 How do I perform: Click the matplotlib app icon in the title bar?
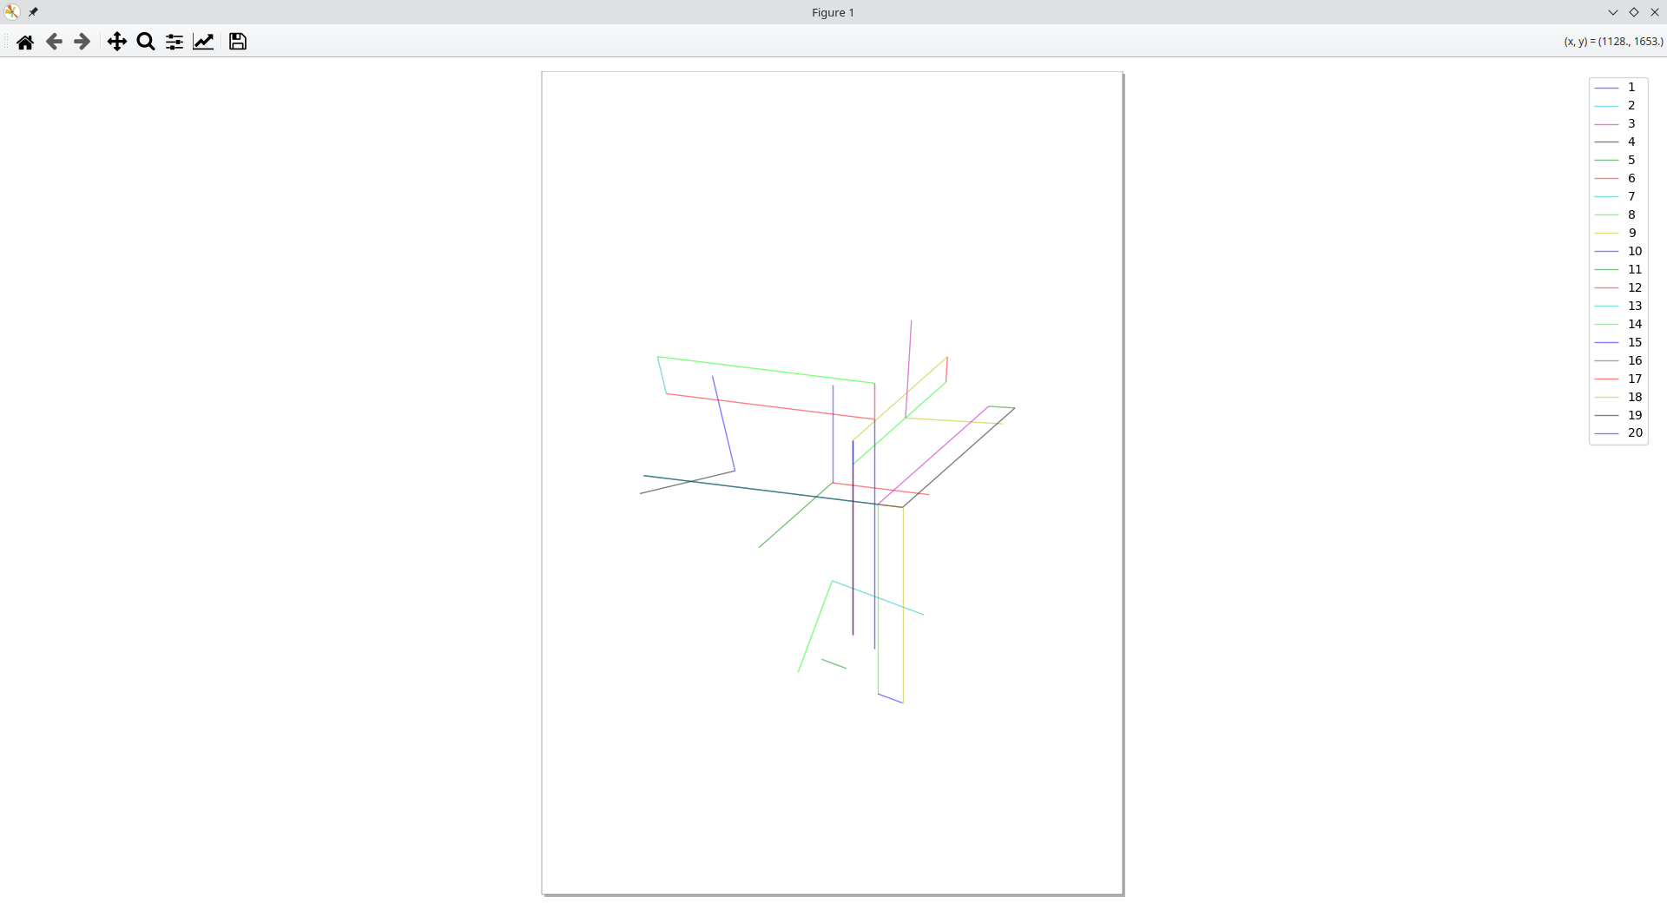point(12,12)
